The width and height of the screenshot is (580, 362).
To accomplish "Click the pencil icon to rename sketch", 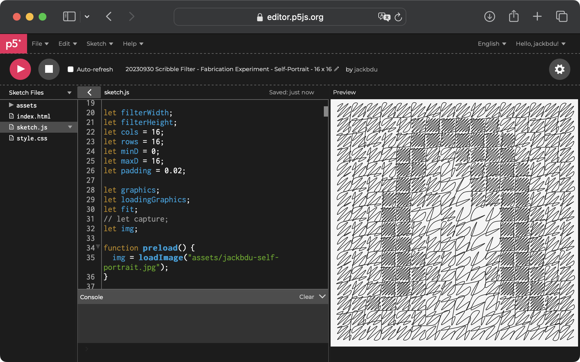I will (336, 69).
